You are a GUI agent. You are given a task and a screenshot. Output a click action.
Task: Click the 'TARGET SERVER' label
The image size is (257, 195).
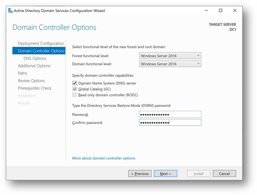223,24
